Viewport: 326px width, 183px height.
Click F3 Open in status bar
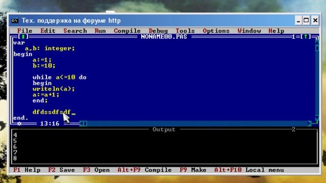click(96, 170)
